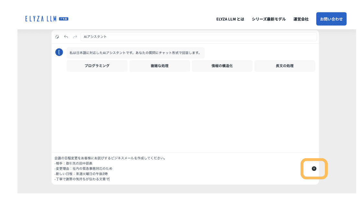Select the 複雑な処理 suggestion button
This screenshot has height=201, width=363.
[159, 66]
